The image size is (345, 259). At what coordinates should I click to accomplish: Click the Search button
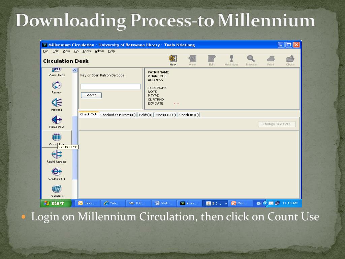[91, 95]
